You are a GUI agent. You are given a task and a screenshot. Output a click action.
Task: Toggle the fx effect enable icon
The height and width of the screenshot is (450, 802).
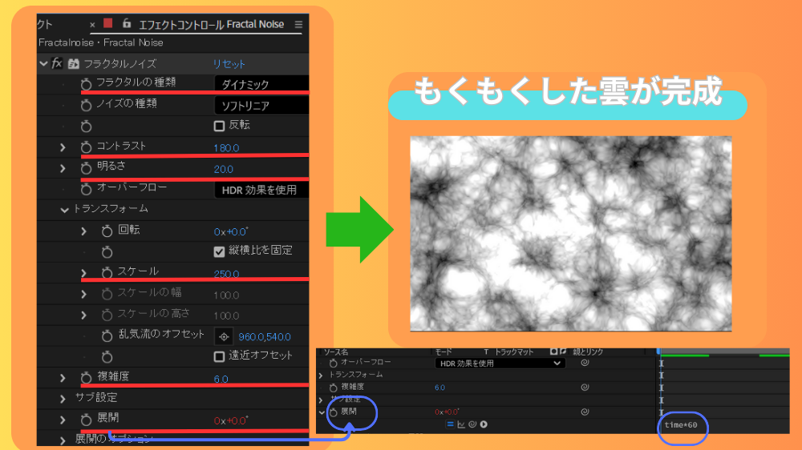57,63
